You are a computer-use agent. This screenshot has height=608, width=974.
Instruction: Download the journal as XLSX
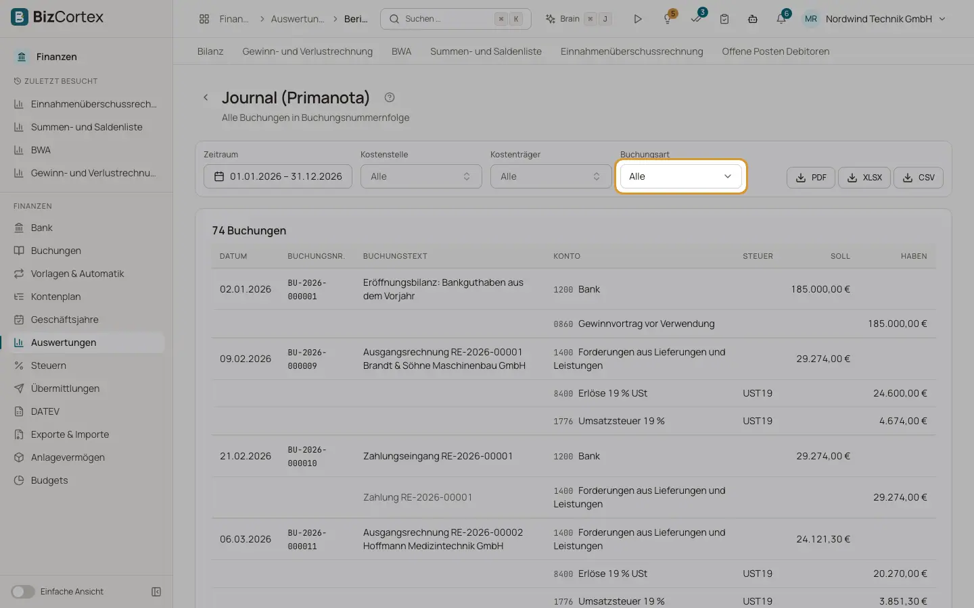864,178
